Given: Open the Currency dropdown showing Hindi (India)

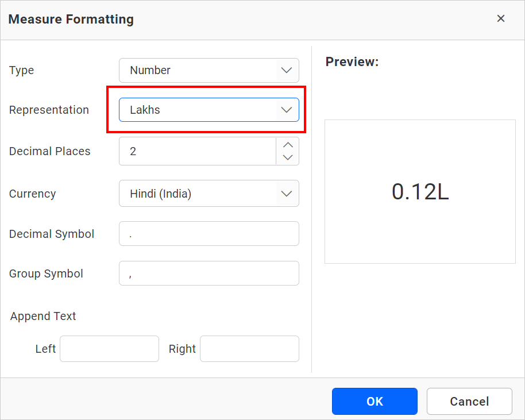Looking at the screenshot, I should 198,194.
